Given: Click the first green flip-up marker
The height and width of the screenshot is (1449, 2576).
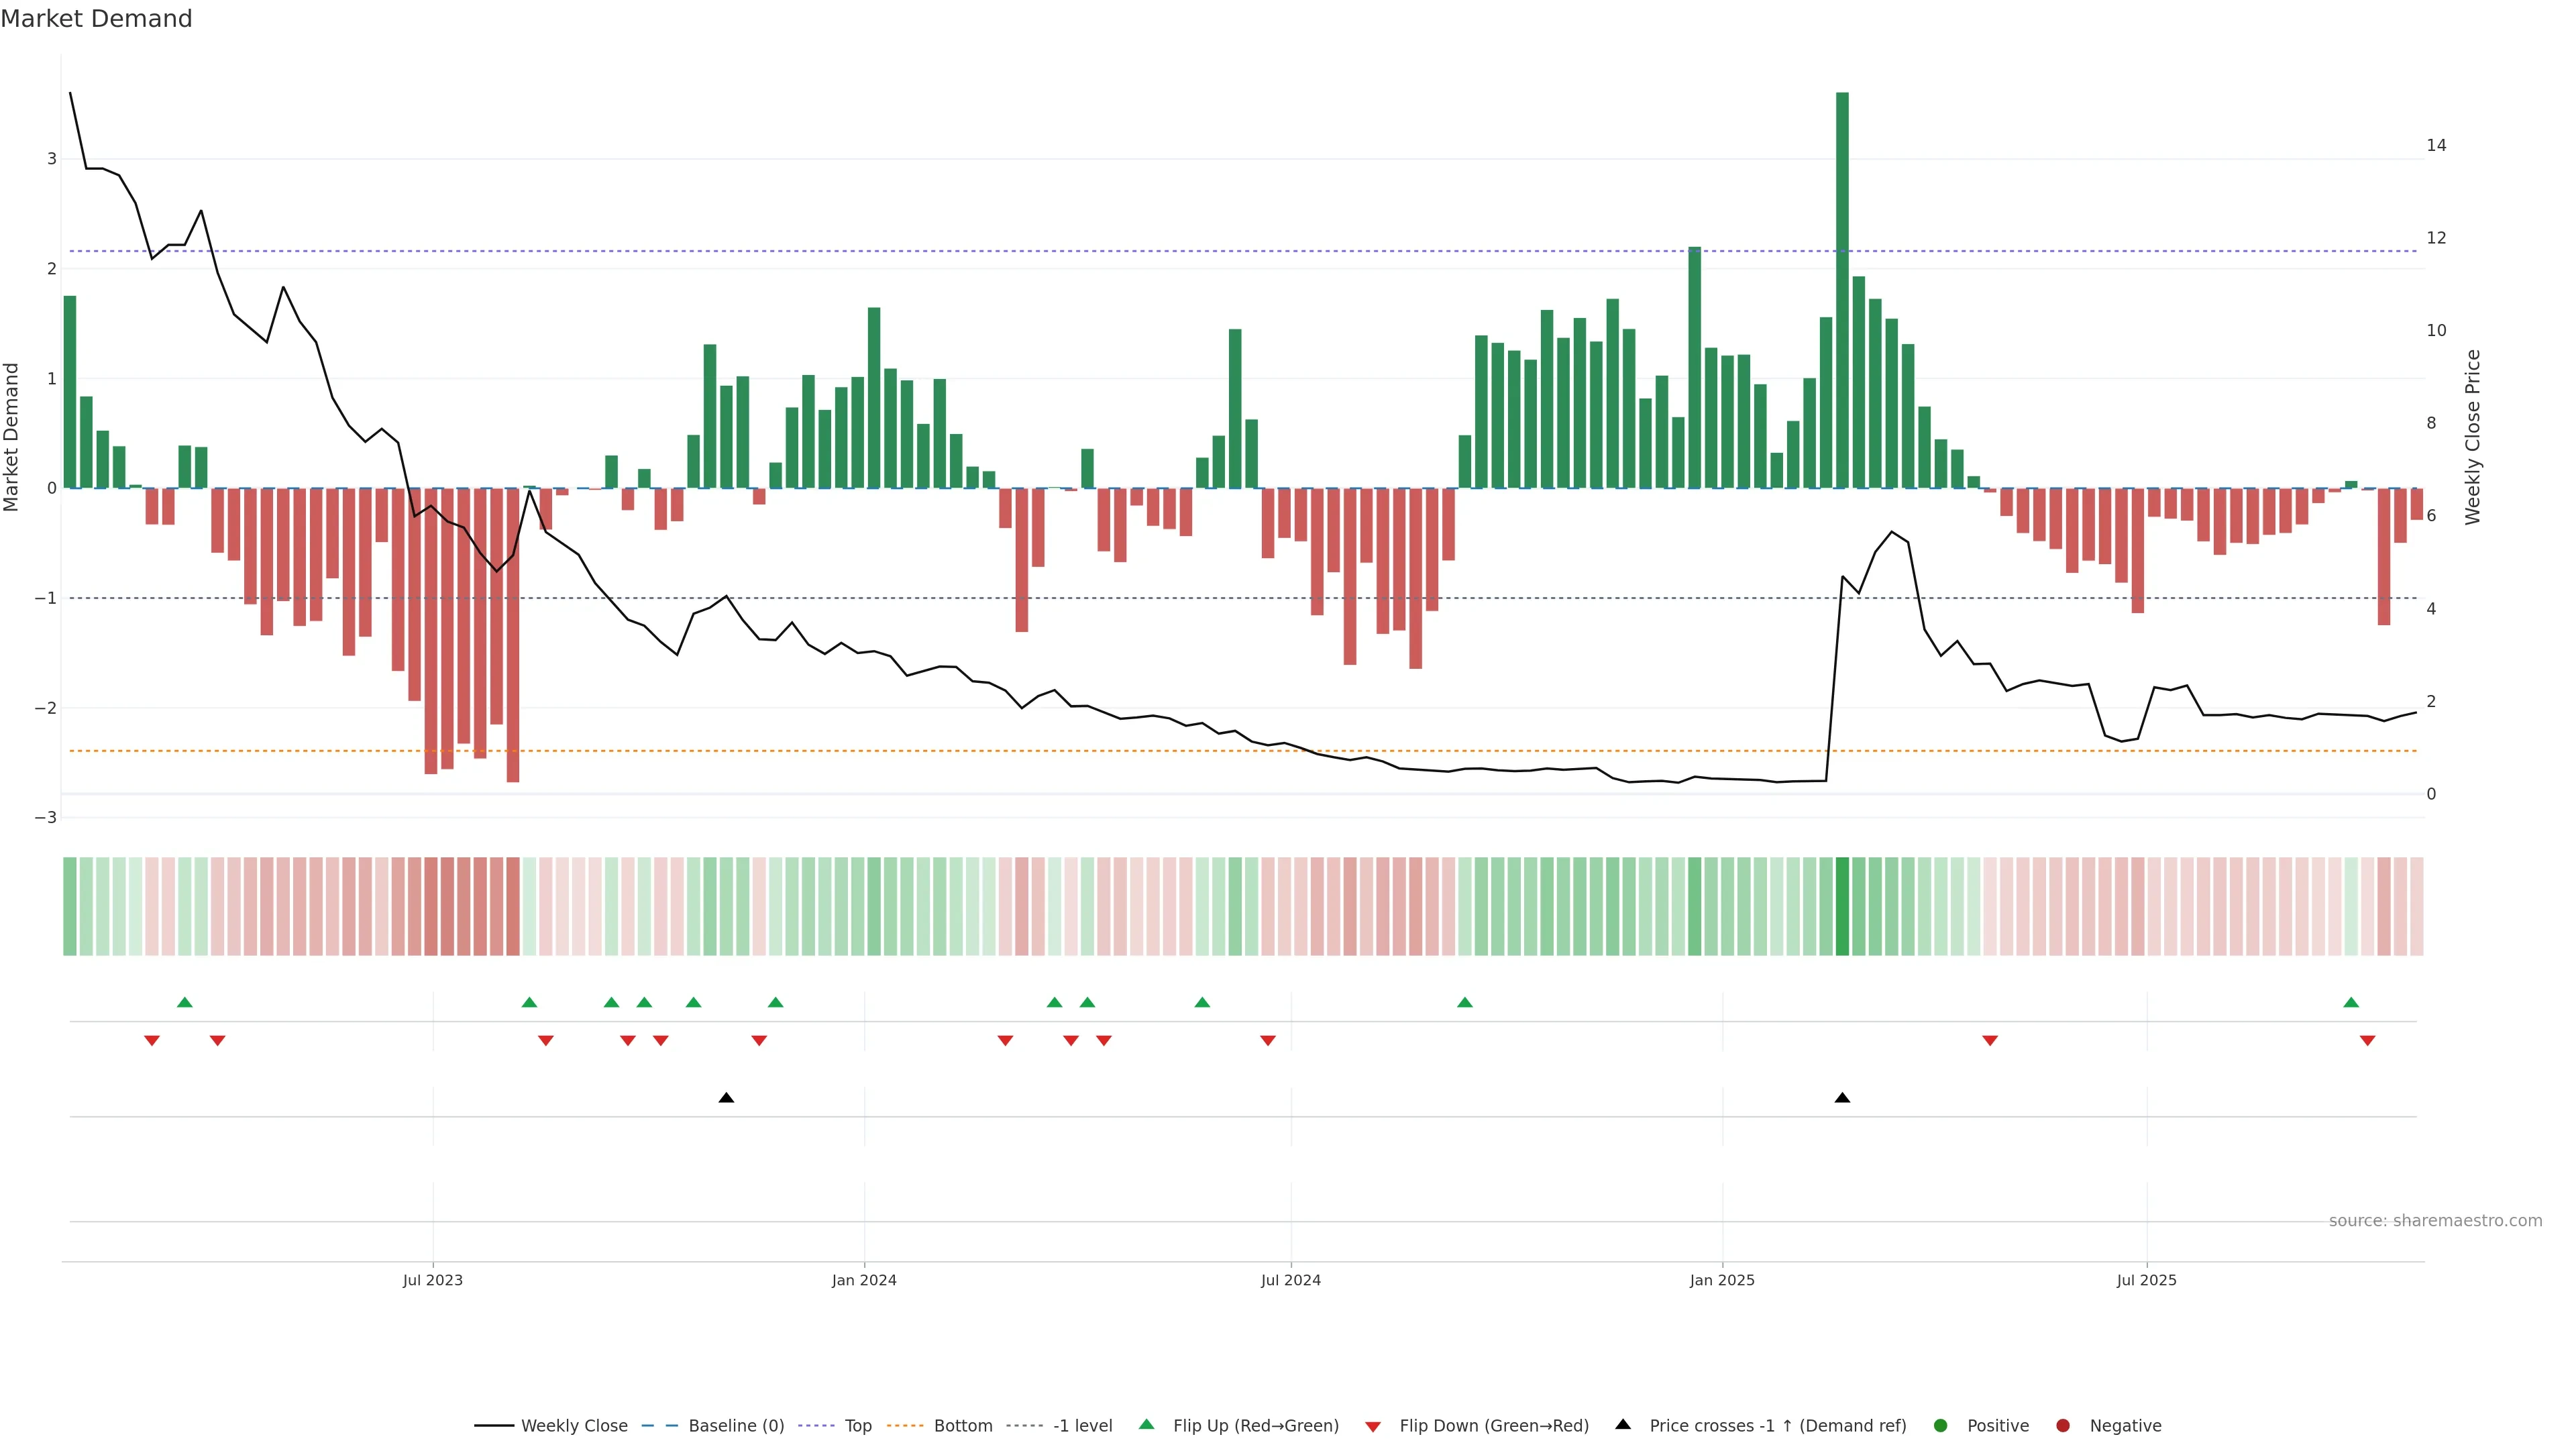Looking at the screenshot, I should coord(184,1002).
